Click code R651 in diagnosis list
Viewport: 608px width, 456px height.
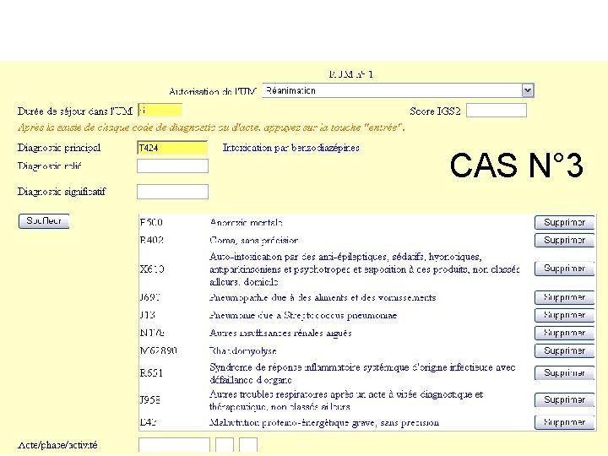151,373
